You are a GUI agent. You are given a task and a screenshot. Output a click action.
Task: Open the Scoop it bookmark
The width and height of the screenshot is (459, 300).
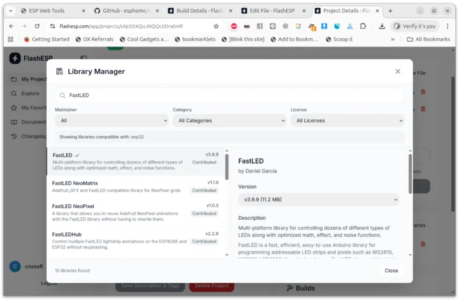click(x=339, y=39)
